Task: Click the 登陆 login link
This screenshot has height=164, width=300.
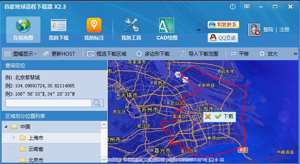Action: 268,30
